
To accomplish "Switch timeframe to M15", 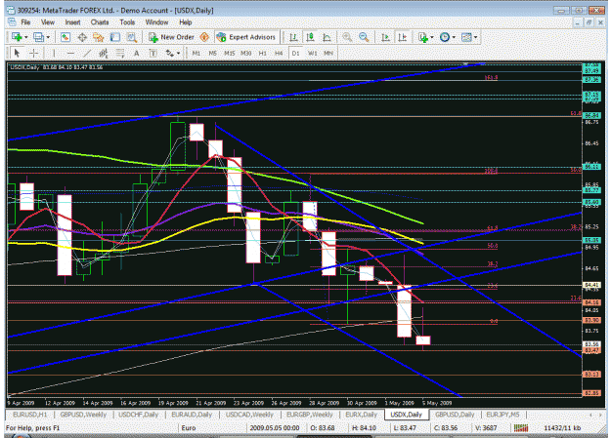I will 229,53.
